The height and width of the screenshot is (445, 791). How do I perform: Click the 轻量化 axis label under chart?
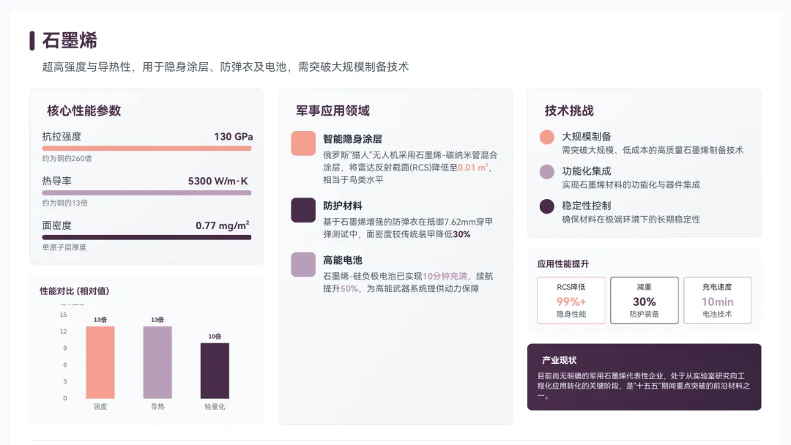pos(215,407)
